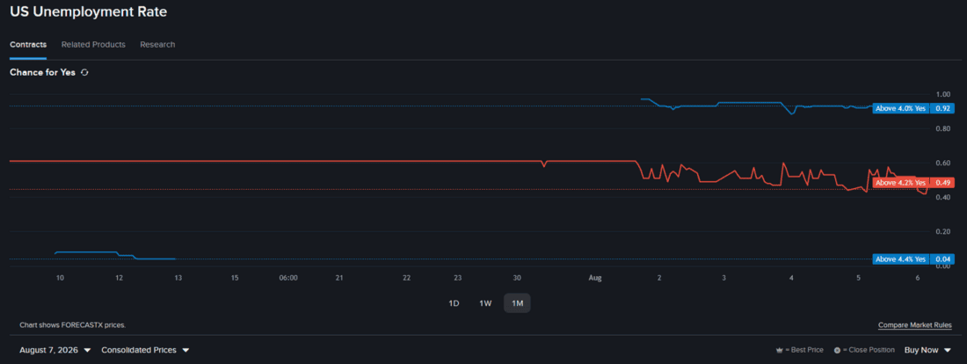Open the Research tab
The image size is (967, 364).
(x=157, y=45)
